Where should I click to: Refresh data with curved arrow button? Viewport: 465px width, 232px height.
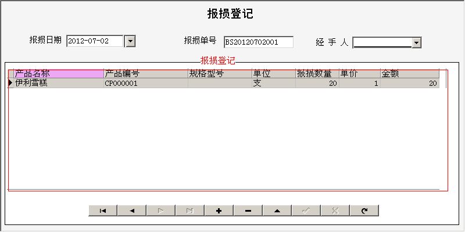click(x=364, y=211)
